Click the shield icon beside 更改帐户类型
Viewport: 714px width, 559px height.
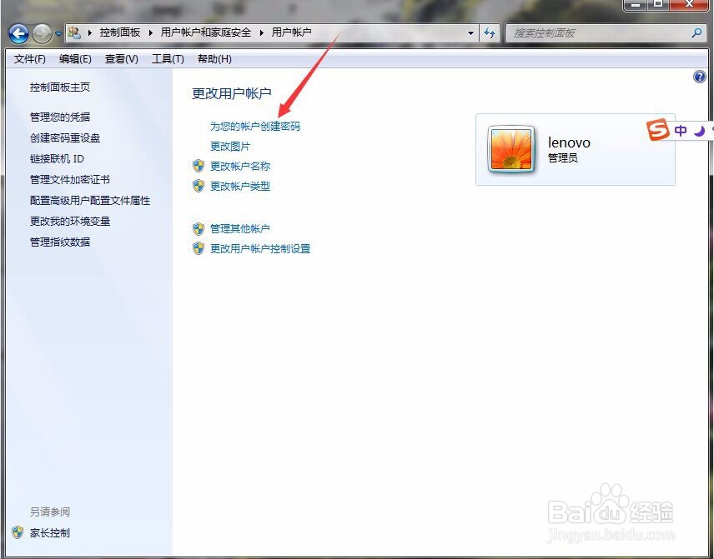coord(199,187)
